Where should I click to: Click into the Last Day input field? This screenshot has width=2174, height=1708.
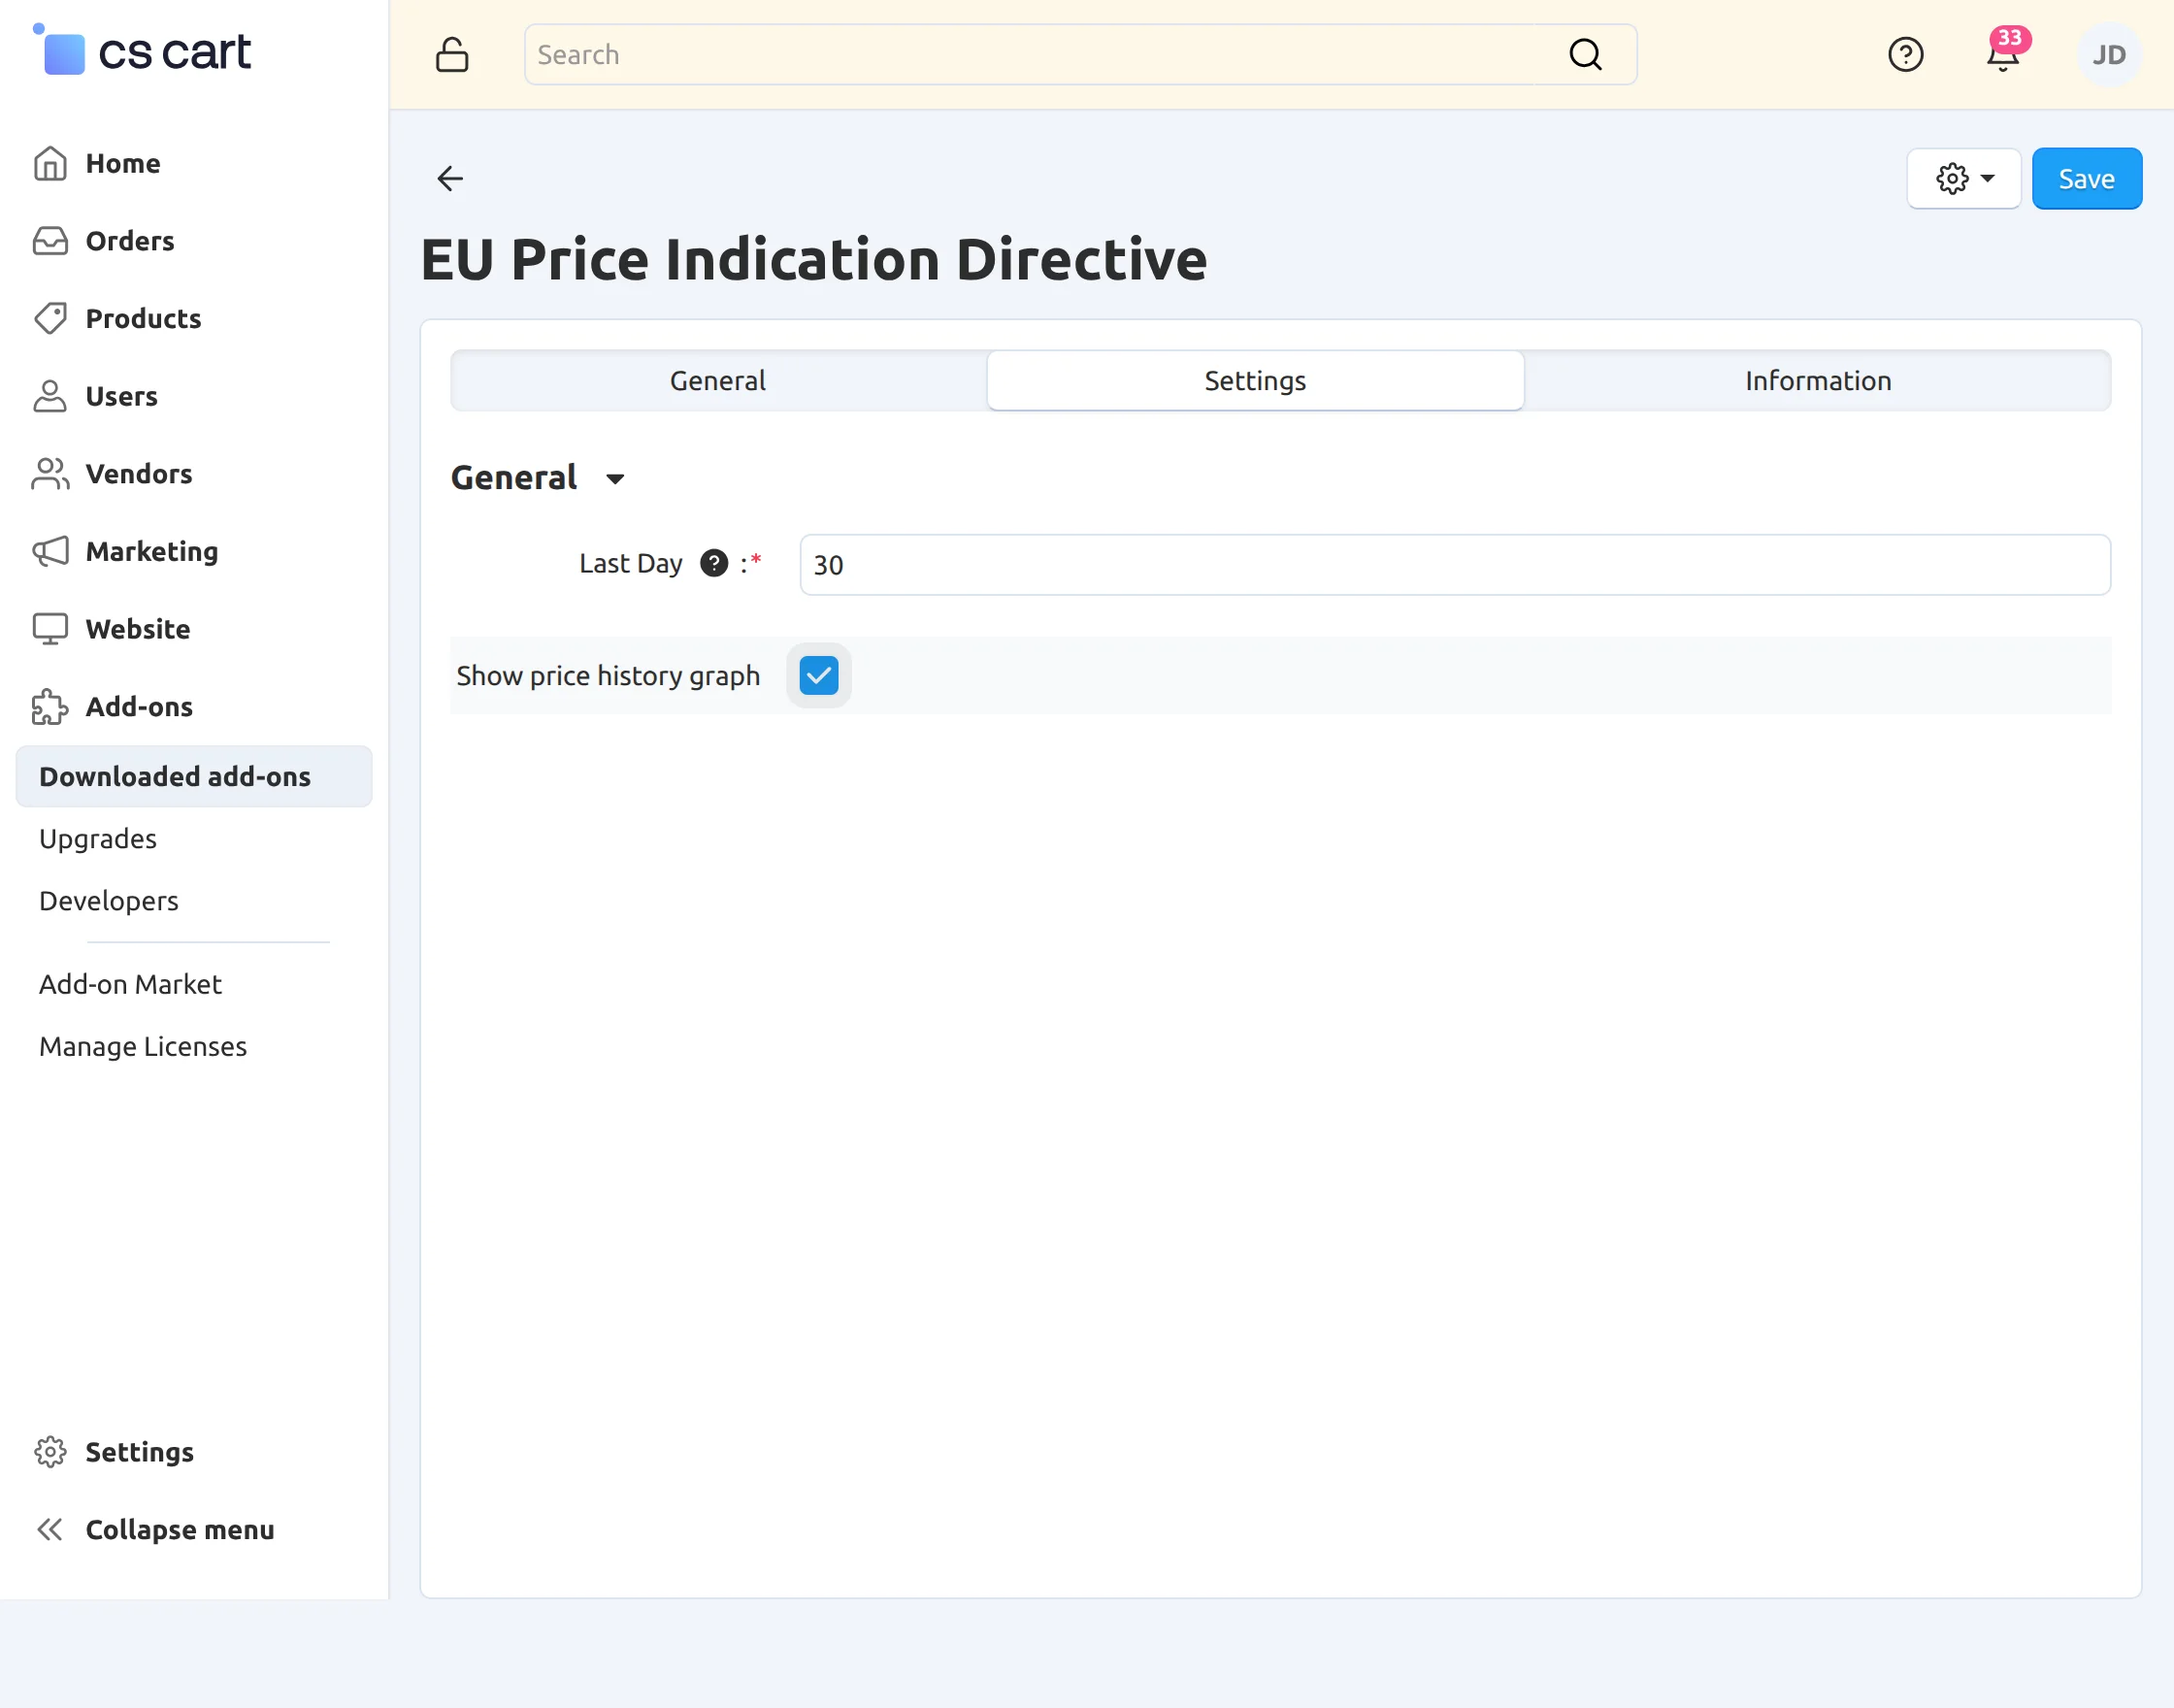pyautogui.click(x=1455, y=565)
